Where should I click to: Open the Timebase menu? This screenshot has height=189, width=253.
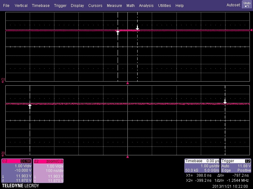click(41, 5)
